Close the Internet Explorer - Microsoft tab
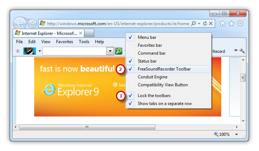Screen dimensions: 259x151 click(81, 33)
